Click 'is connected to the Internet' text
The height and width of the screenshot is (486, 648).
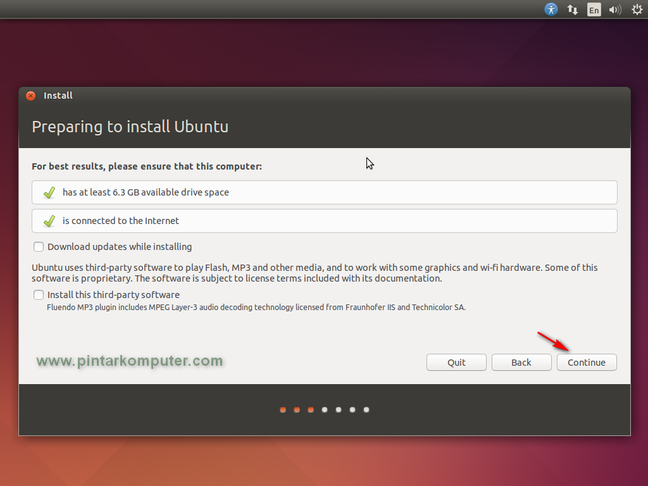point(121,221)
